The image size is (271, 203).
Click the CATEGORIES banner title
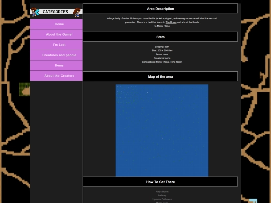[x=55, y=12]
